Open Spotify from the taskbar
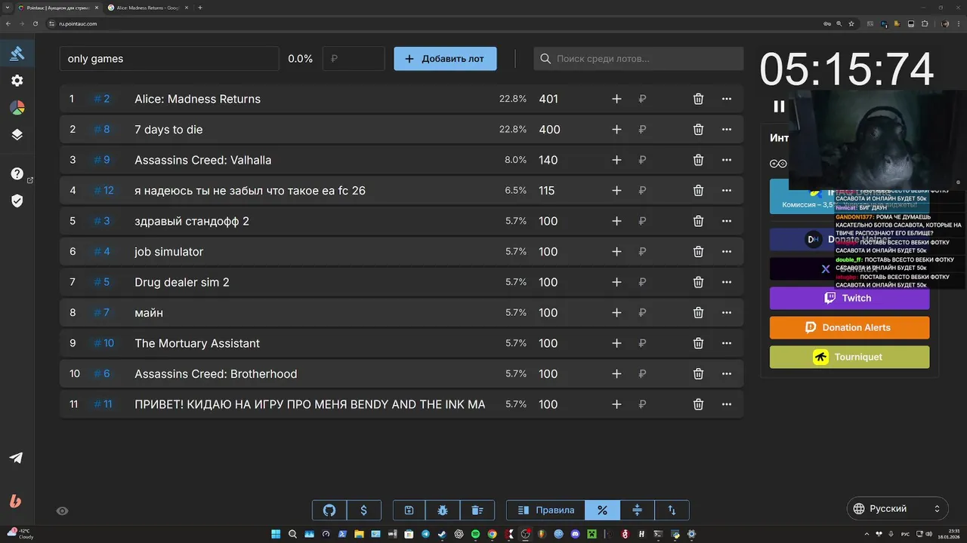The width and height of the screenshot is (967, 543). point(475,534)
